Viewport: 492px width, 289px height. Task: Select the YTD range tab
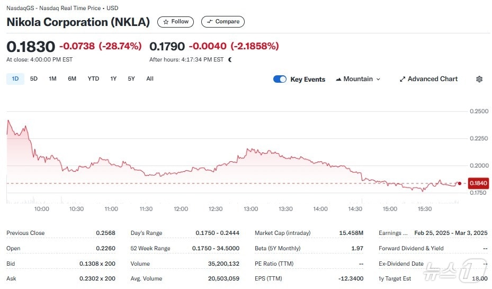[93, 78]
